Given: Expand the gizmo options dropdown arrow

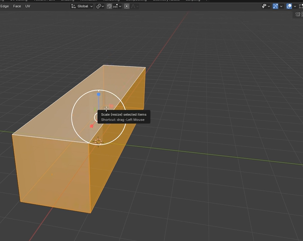Looking at the screenshot, I should coord(282,6).
